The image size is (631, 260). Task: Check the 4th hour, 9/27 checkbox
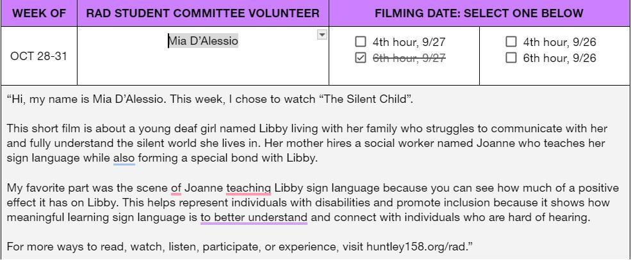[x=361, y=42]
